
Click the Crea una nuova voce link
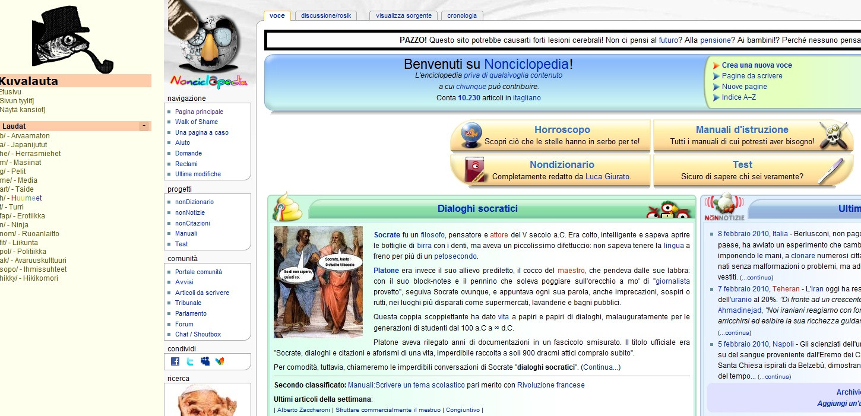tap(756, 65)
